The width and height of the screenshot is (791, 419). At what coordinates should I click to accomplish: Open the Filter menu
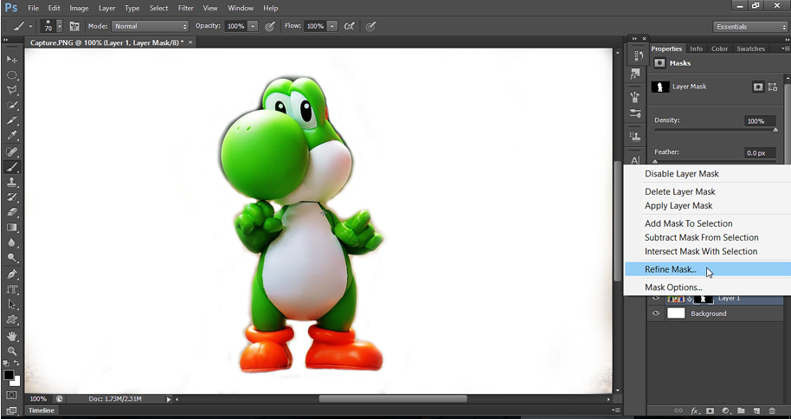186,8
